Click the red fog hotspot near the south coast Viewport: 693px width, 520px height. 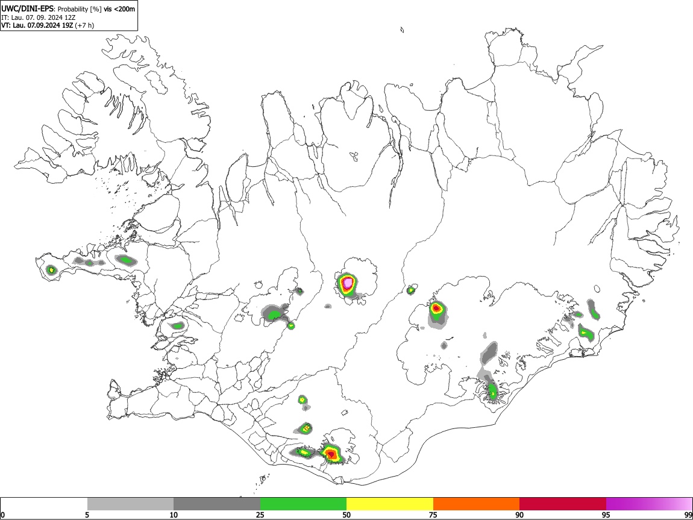coord(330,453)
